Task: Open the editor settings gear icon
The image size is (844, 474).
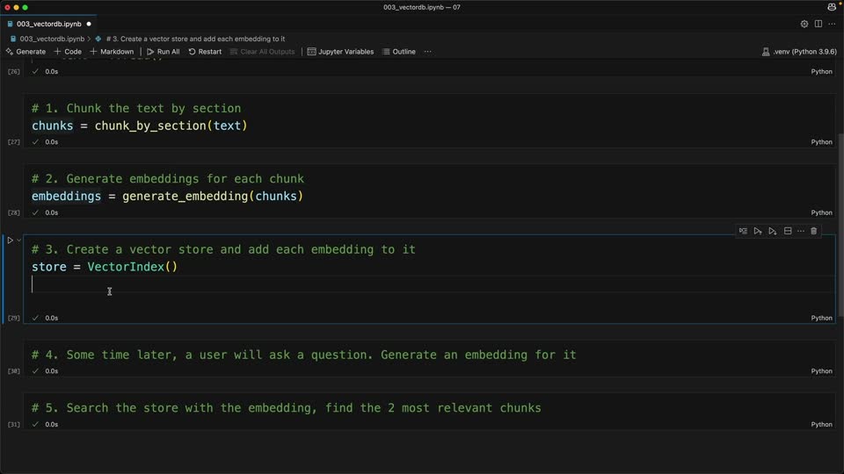Action: pos(804,24)
